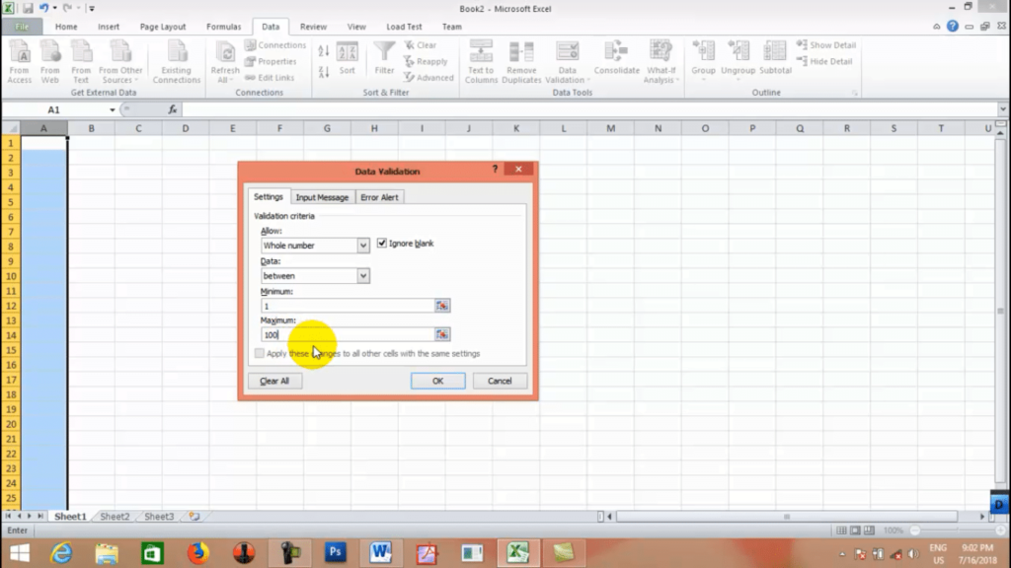Open From Other Sources menu
This screenshot has width=1011, height=568.
120,61
